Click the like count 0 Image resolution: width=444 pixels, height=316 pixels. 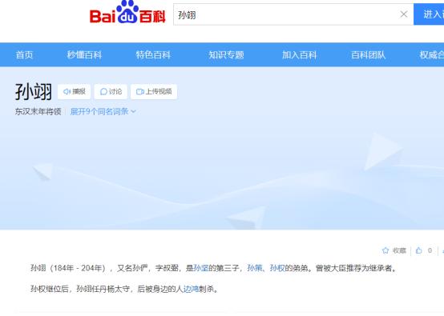tap(430, 250)
